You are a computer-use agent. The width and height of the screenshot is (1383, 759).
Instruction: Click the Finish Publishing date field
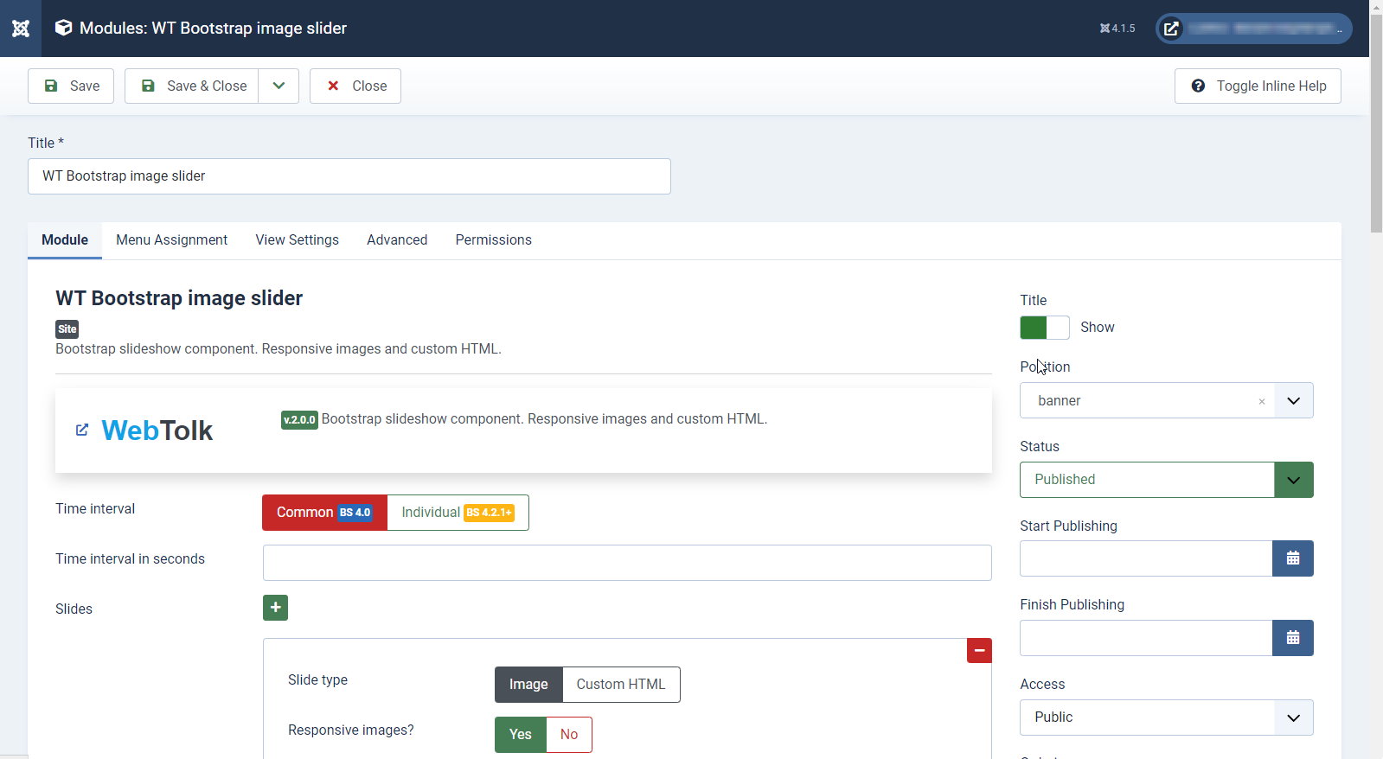point(1146,638)
